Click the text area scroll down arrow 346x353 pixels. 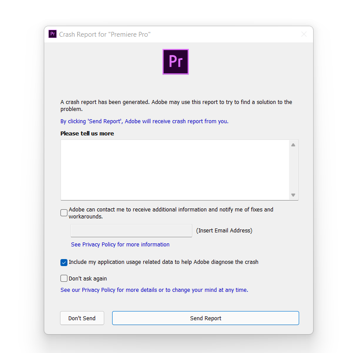[293, 195]
